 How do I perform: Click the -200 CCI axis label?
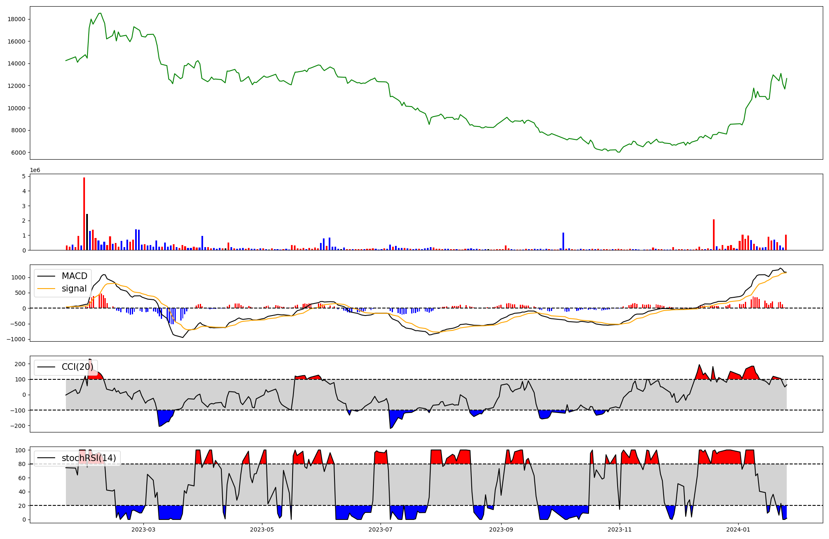point(17,426)
